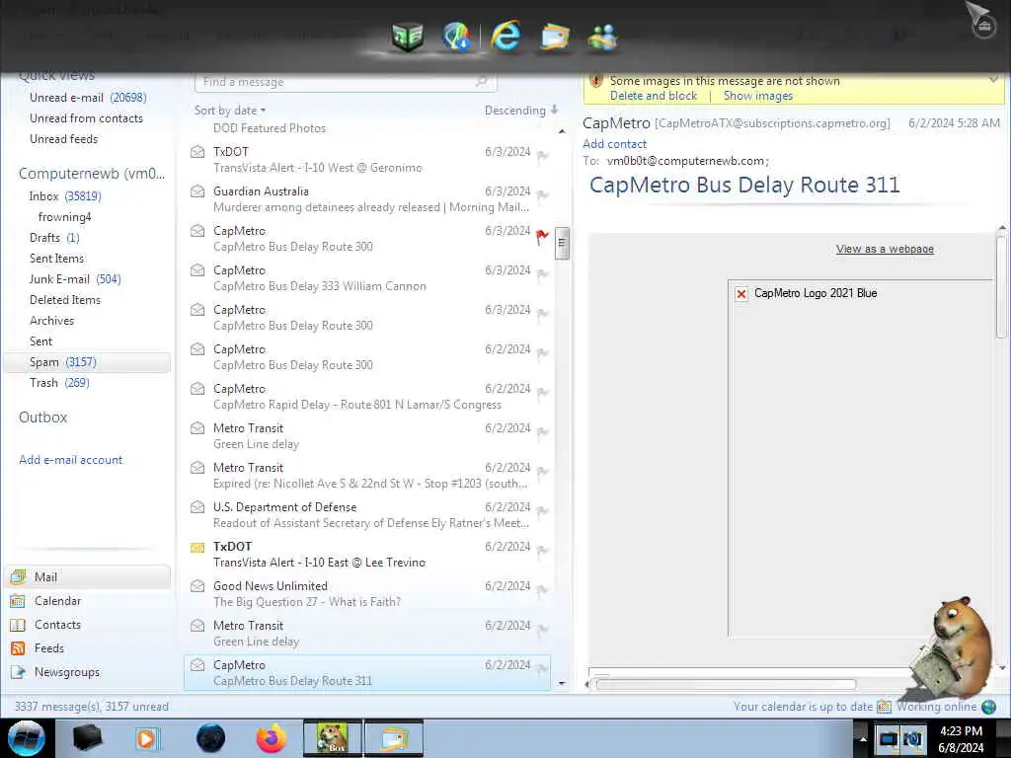
Task: Flag the Good News Unlimited message
Action: point(543,590)
